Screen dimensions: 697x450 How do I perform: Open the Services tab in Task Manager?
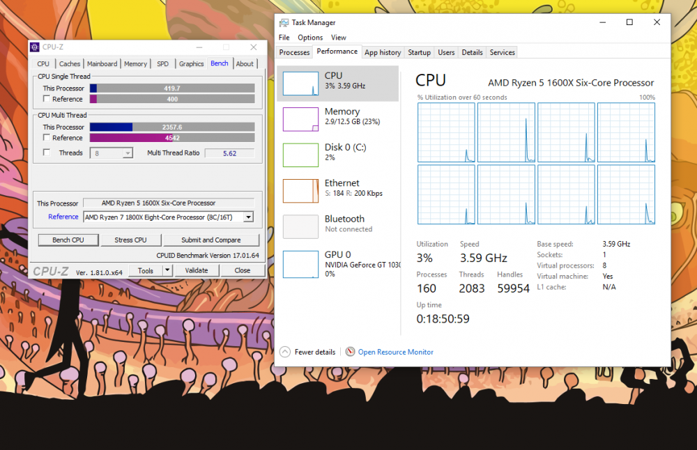(x=503, y=52)
